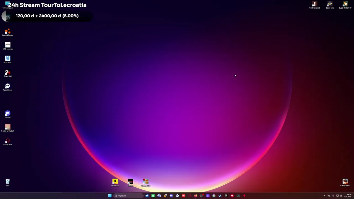Open the Logitech G HUB taskbar icon

click(159, 196)
